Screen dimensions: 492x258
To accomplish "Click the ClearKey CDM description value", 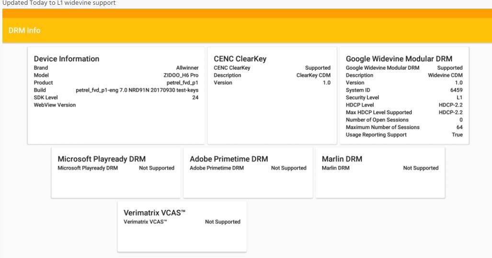I will pyautogui.click(x=313, y=75).
